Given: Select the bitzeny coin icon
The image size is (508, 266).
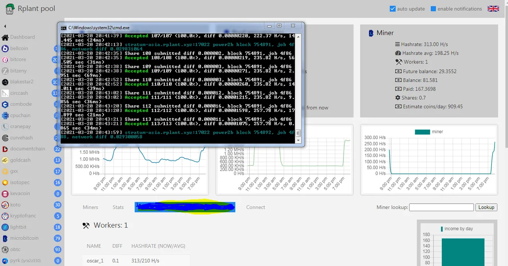Looking at the screenshot, I should [x=5, y=71].
